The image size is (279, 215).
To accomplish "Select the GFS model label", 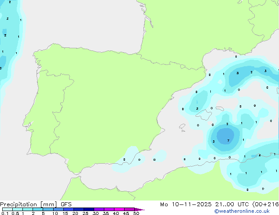I will 66,204.
